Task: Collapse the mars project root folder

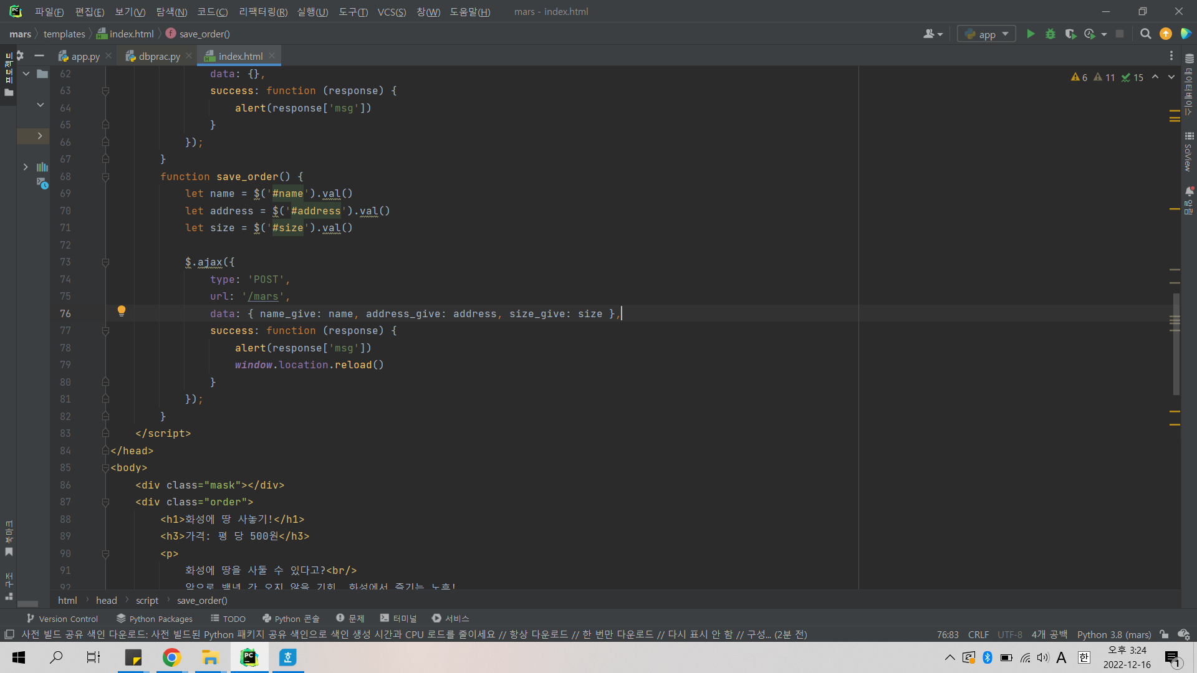Action: 26,74
